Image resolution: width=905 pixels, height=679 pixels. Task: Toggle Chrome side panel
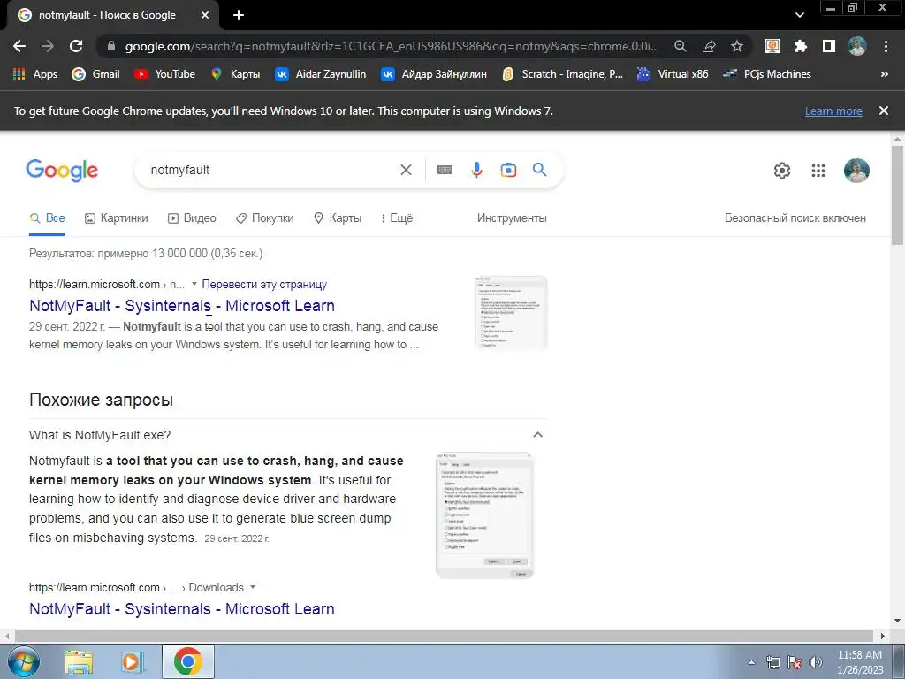point(829,46)
